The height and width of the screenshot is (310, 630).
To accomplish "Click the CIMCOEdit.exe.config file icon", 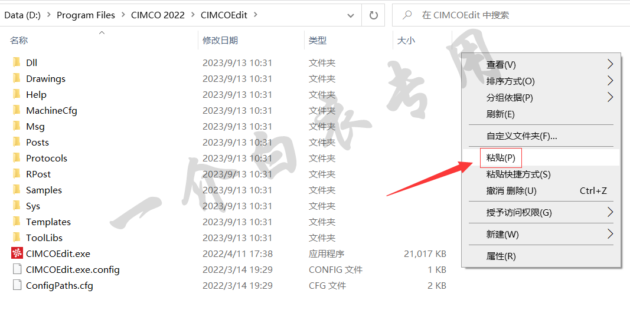I will coord(17,269).
